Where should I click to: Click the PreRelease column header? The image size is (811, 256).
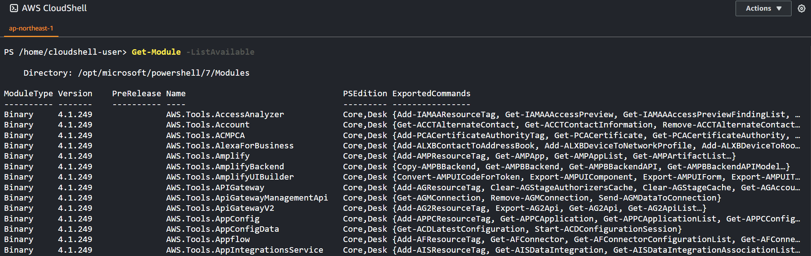[x=136, y=94]
